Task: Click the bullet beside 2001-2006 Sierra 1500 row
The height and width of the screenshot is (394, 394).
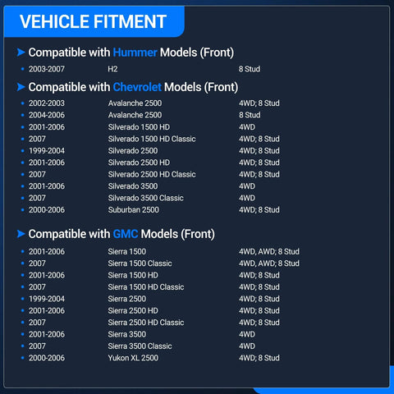Action: [x=23, y=251]
